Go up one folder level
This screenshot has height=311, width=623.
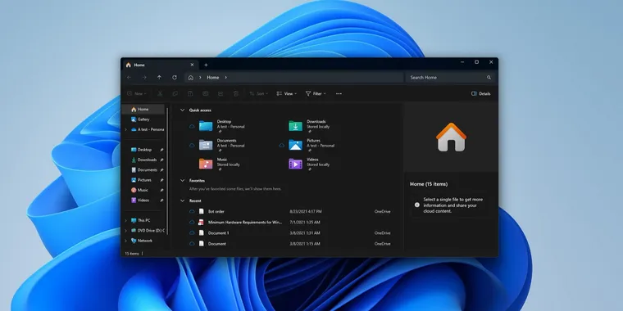[159, 78]
